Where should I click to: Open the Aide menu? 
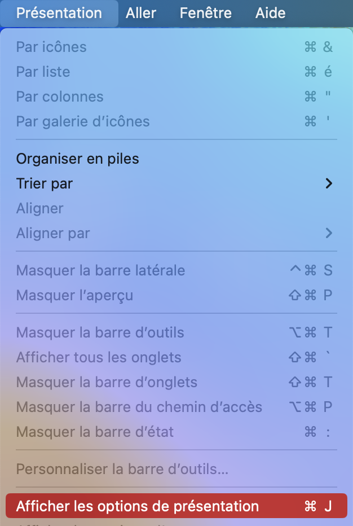pos(270,13)
